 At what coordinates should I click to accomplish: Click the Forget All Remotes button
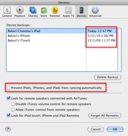105,116
